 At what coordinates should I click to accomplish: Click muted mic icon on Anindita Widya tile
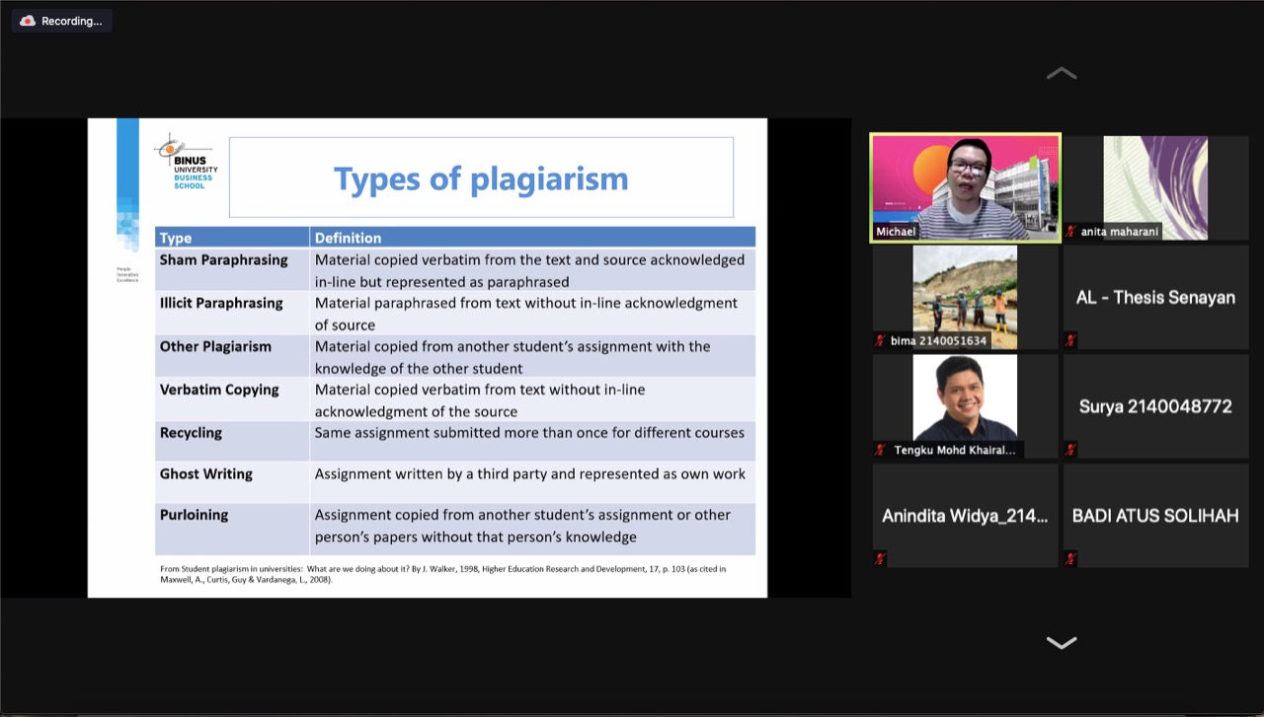(880, 559)
